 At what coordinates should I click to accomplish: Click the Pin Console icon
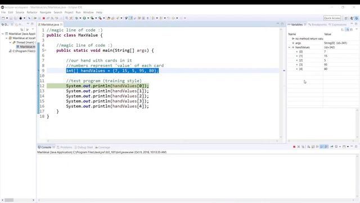click(x=332, y=147)
